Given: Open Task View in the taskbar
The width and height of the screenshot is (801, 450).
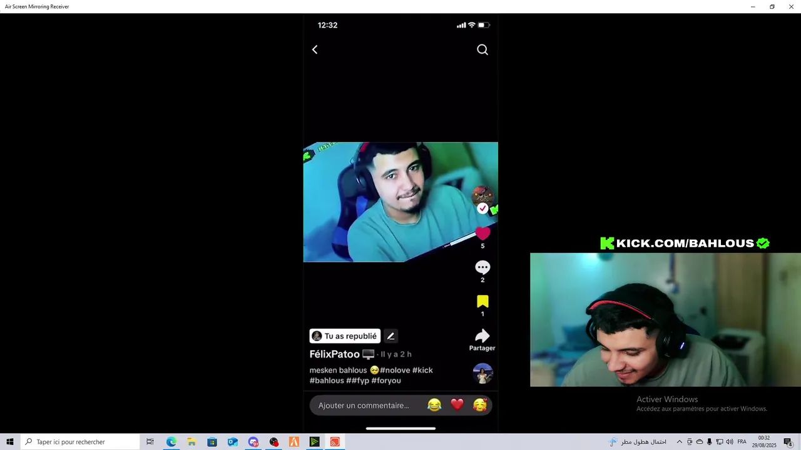Looking at the screenshot, I should 150,442.
